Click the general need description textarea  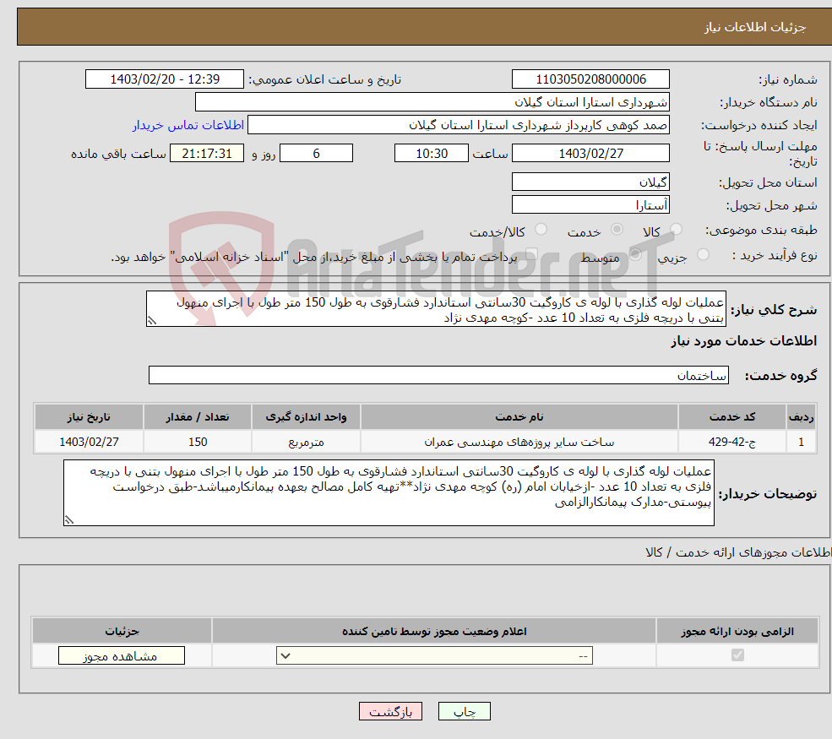point(436,309)
